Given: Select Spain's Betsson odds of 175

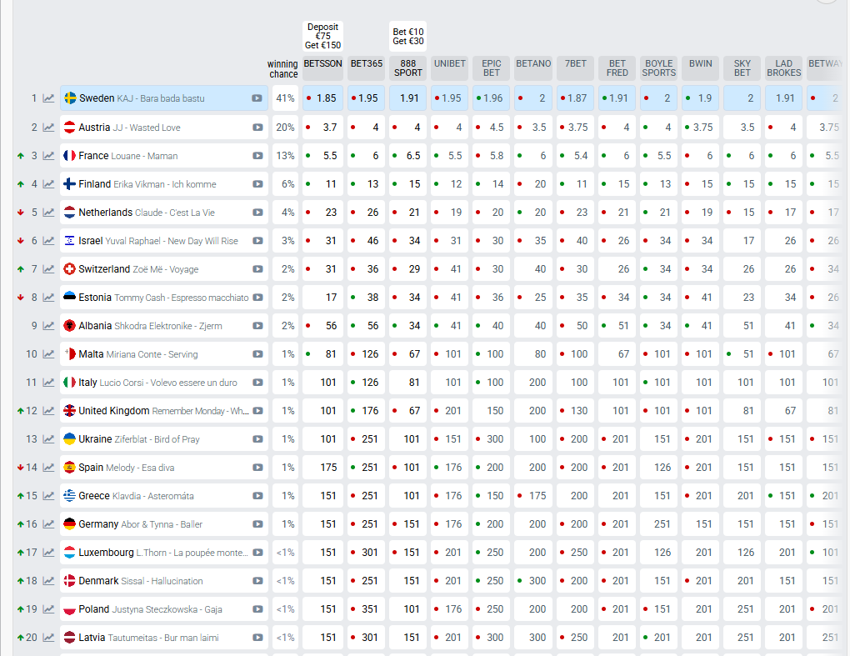Looking at the screenshot, I should click(323, 468).
